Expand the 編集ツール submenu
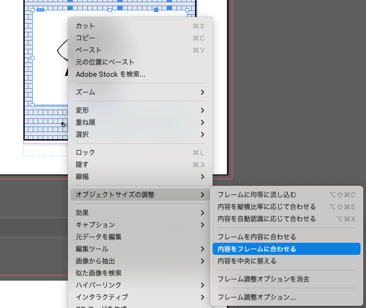The width and height of the screenshot is (366, 308). (x=140, y=249)
